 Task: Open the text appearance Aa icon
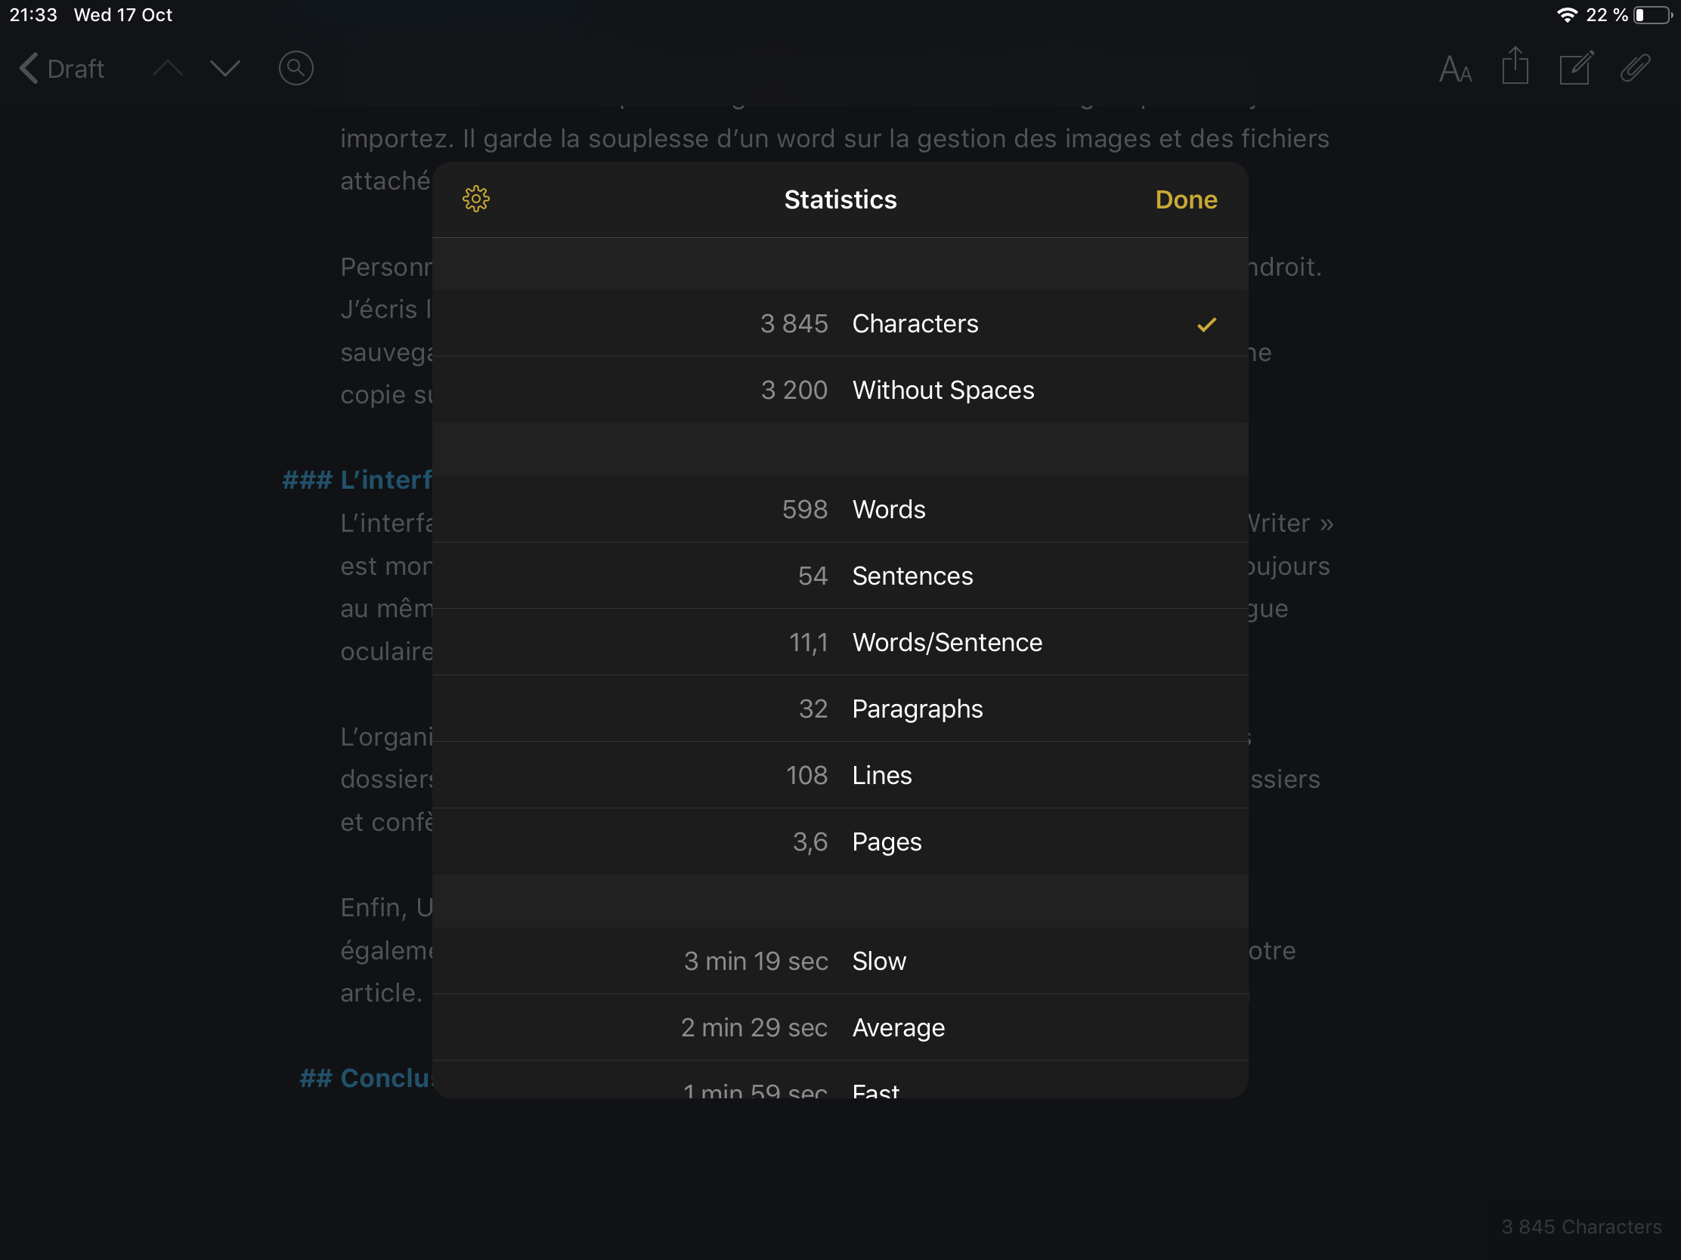click(1454, 69)
